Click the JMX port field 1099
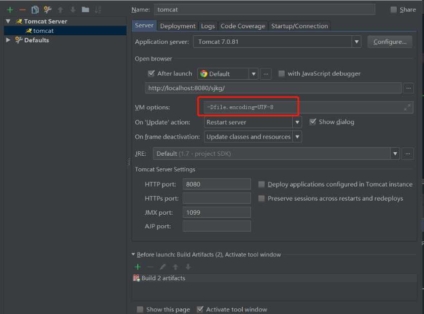 (217, 213)
